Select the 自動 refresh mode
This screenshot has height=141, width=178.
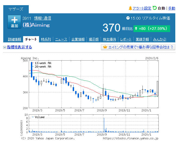pyautogui.click(x=161, y=8)
